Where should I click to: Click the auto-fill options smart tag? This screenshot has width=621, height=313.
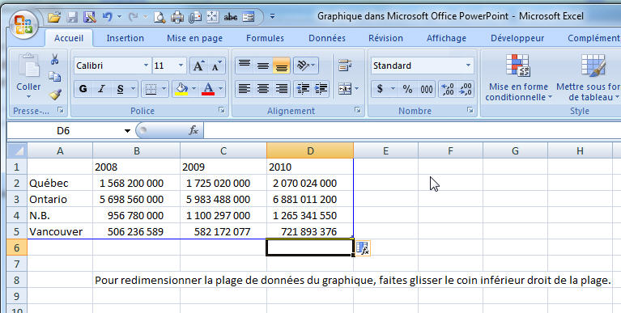363,248
